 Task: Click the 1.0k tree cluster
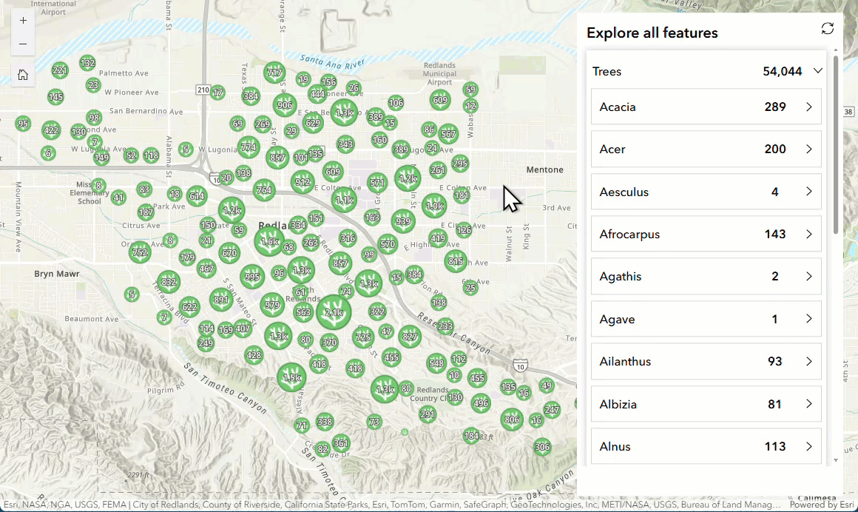[434, 206]
